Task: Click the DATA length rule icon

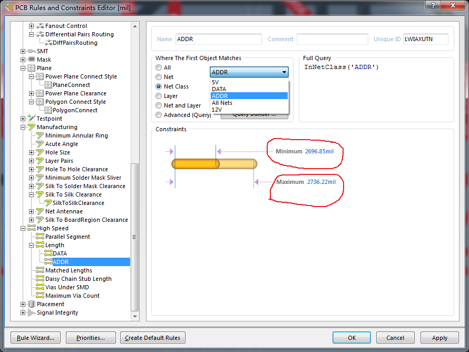Action: click(48, 253)
